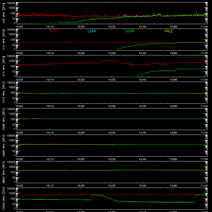This screenshot has width=212, height=212.
Task: Select the 2695 MHz [SFU] axis title
Action: pyautogui.click(x=4, y=119)
